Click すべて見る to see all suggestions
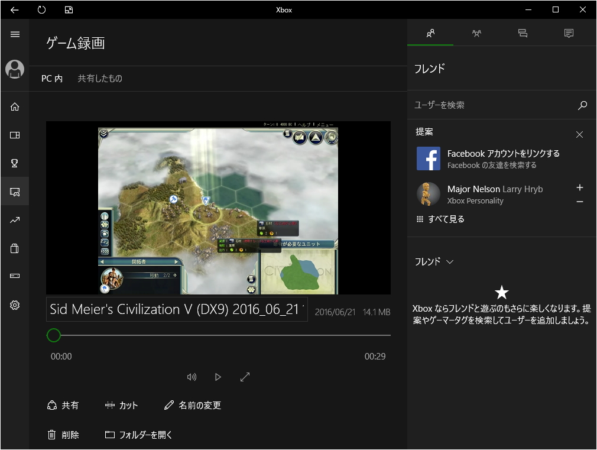 coord(440,219)
